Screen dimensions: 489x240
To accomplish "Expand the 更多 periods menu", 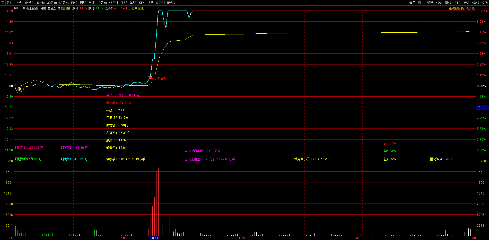I will click(x=171, y=3).
